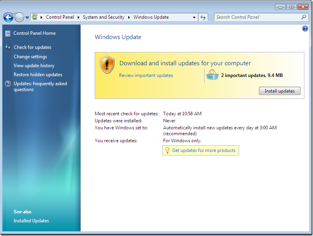Click 'Today at 10:58 AM' text
The image size is (313, 236).
click(182, 114)
